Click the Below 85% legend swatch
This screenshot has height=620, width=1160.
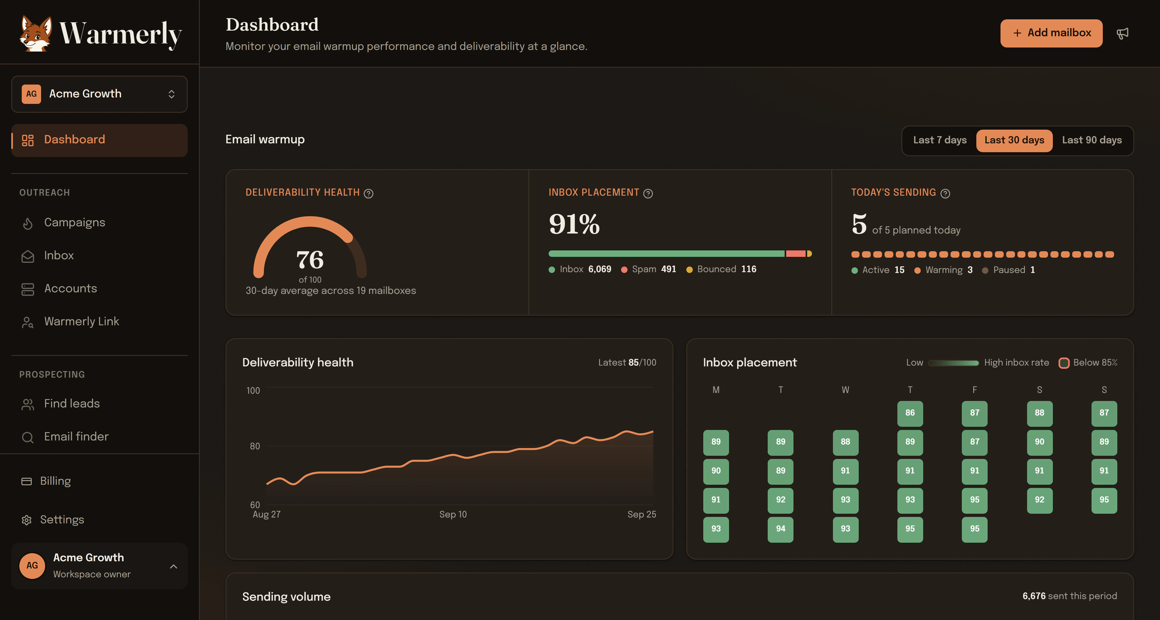click(1064, 363)
